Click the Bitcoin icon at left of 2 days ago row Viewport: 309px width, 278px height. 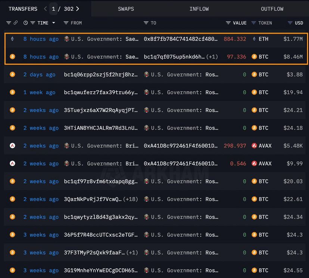(12, 74)
